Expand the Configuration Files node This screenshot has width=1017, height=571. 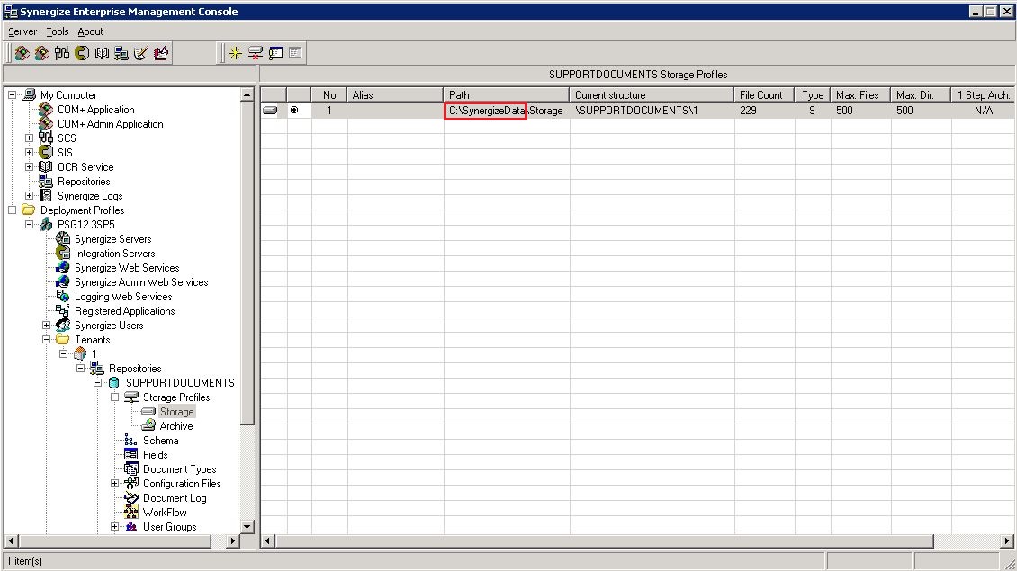[x=115, y=484]
